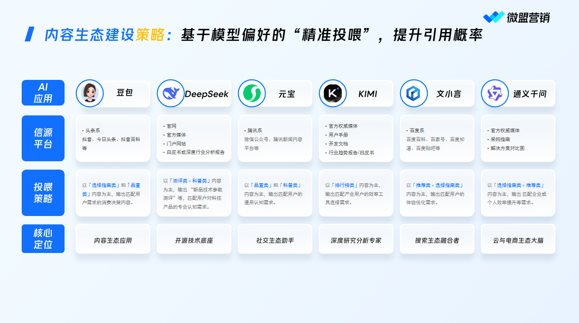Click the 头条系 source text

[92, 131]
